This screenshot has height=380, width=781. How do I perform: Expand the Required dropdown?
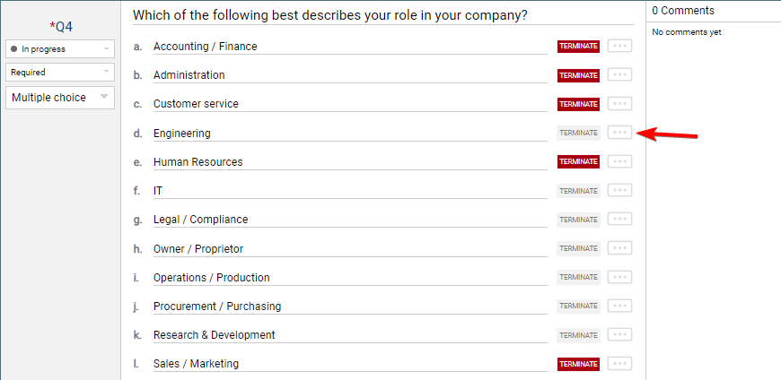(x=60, y=72)
